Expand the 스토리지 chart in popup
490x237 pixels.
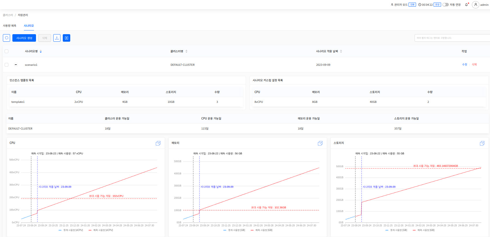[x=482, y=143]
